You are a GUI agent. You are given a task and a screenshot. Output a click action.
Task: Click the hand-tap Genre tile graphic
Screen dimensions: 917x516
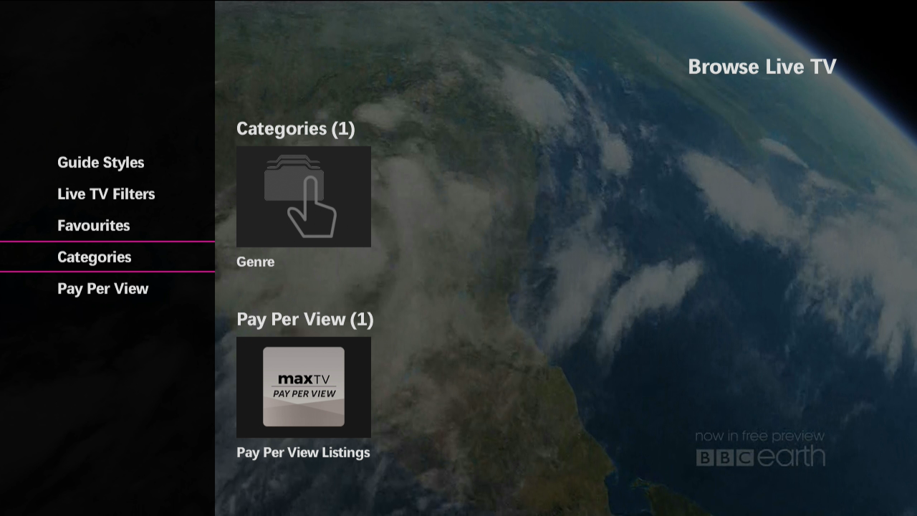pos(303,196)
